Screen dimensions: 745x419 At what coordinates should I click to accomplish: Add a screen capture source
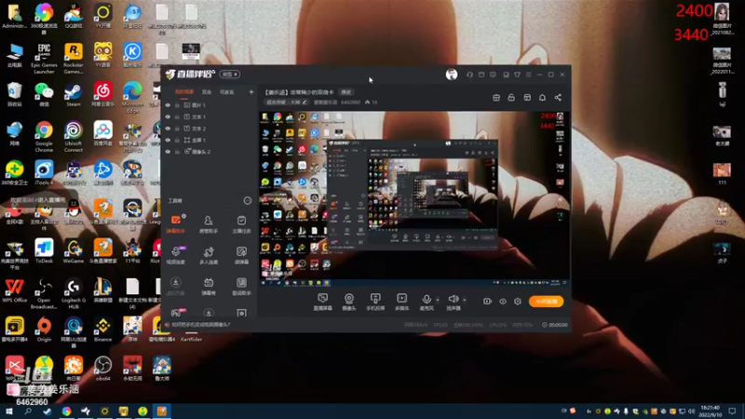(x=322, y=302)
